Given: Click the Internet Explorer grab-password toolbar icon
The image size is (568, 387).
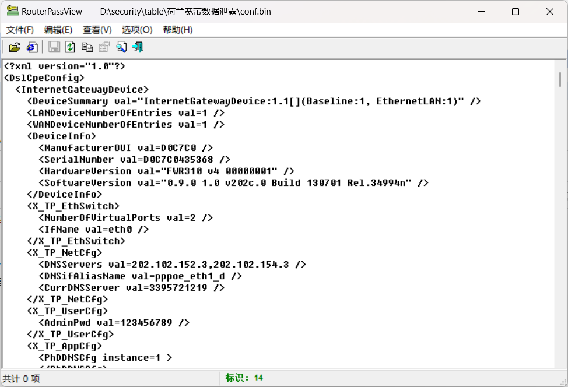Looking at the screenshot, I should [32, 47].
